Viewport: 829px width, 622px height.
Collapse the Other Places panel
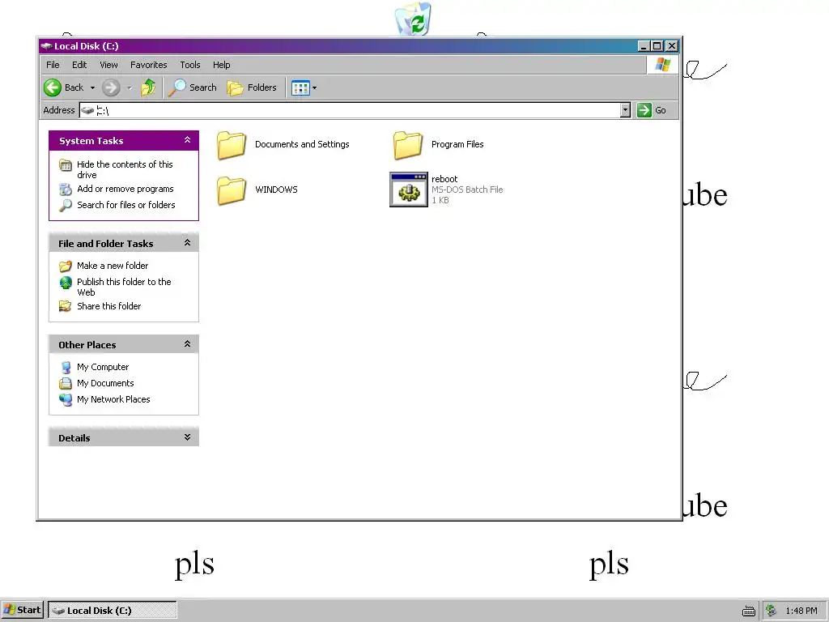(187, 344)
